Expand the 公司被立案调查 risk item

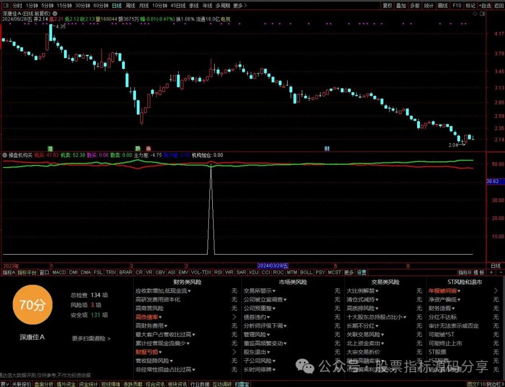click(x=265, y=299)
